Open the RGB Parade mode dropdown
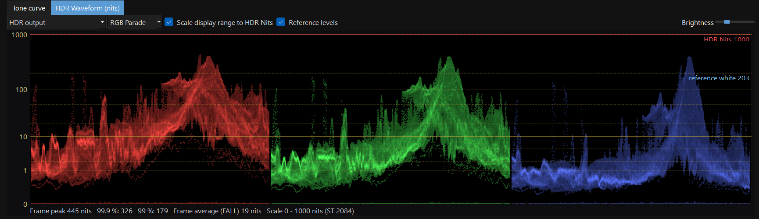 pyautogui.click(x=135, y=22)
